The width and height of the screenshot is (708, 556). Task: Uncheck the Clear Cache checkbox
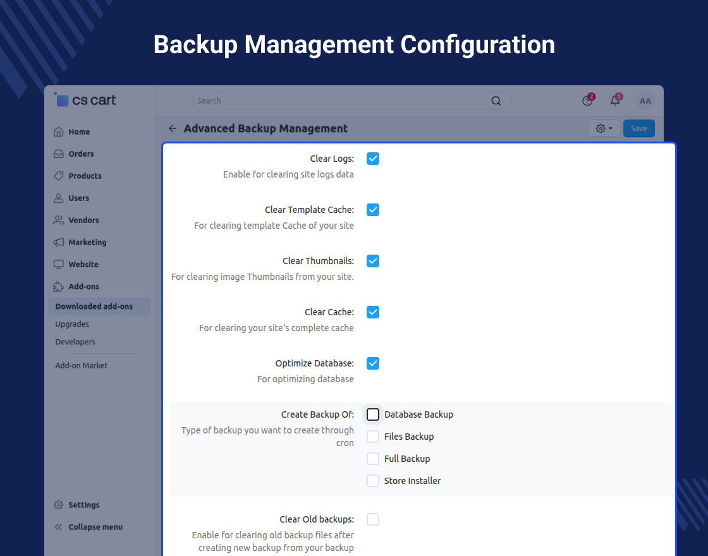point(373,312)
